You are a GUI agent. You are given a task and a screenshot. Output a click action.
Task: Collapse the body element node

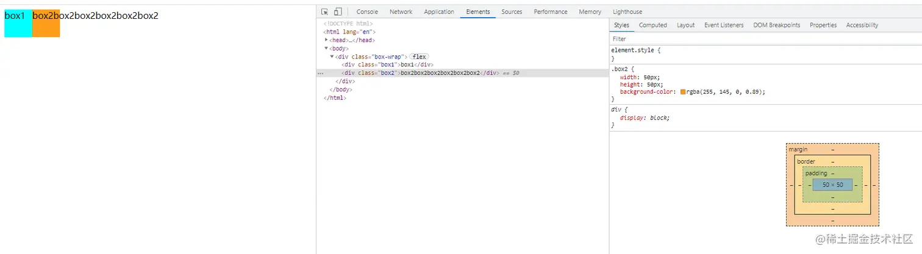[x=326, y=48]
